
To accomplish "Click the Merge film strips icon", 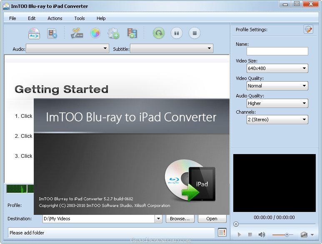I will tap(132, 33).
